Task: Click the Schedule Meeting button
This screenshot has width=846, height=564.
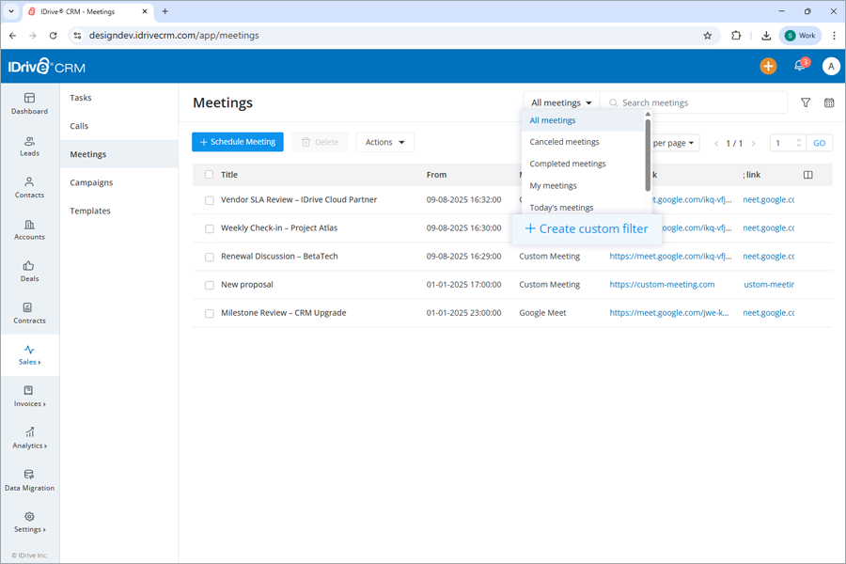Action: tap(237, 142)
